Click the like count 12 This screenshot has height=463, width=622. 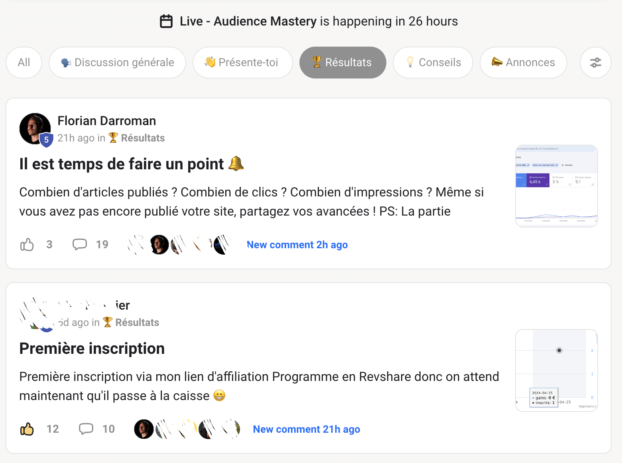(53, 429)
